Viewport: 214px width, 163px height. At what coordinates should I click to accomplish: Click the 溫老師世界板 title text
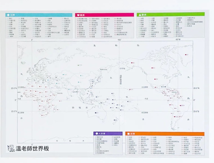pyautogui.click(x=32, y=148)
